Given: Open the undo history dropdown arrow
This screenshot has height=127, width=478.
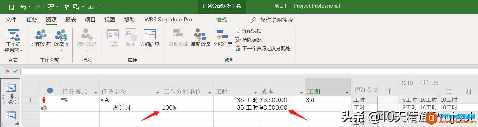Looking at the screenshot, I should [x=30, y=6].
